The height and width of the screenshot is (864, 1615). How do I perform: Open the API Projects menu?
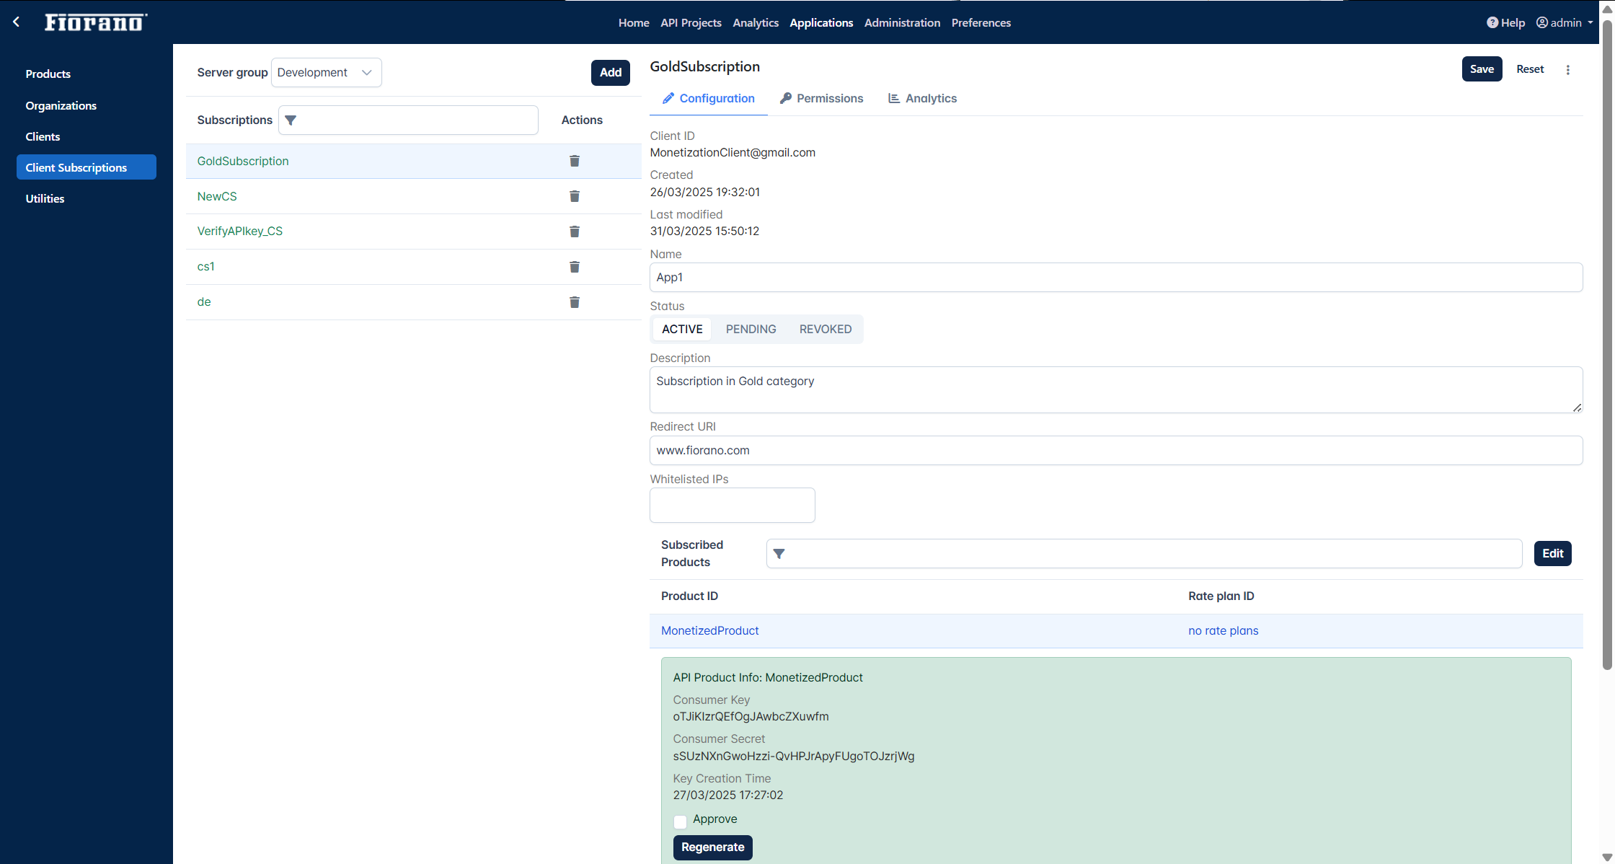(691, 22)
